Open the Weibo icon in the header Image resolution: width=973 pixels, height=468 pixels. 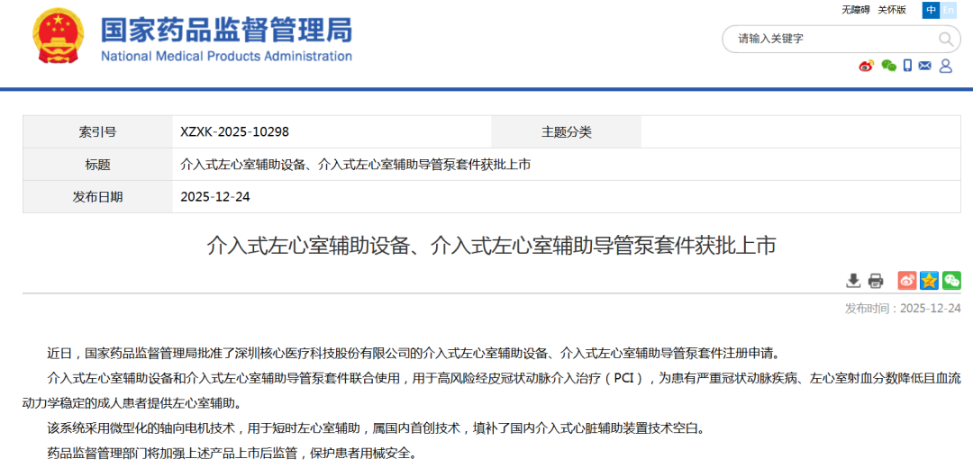[x=867, y=66]
